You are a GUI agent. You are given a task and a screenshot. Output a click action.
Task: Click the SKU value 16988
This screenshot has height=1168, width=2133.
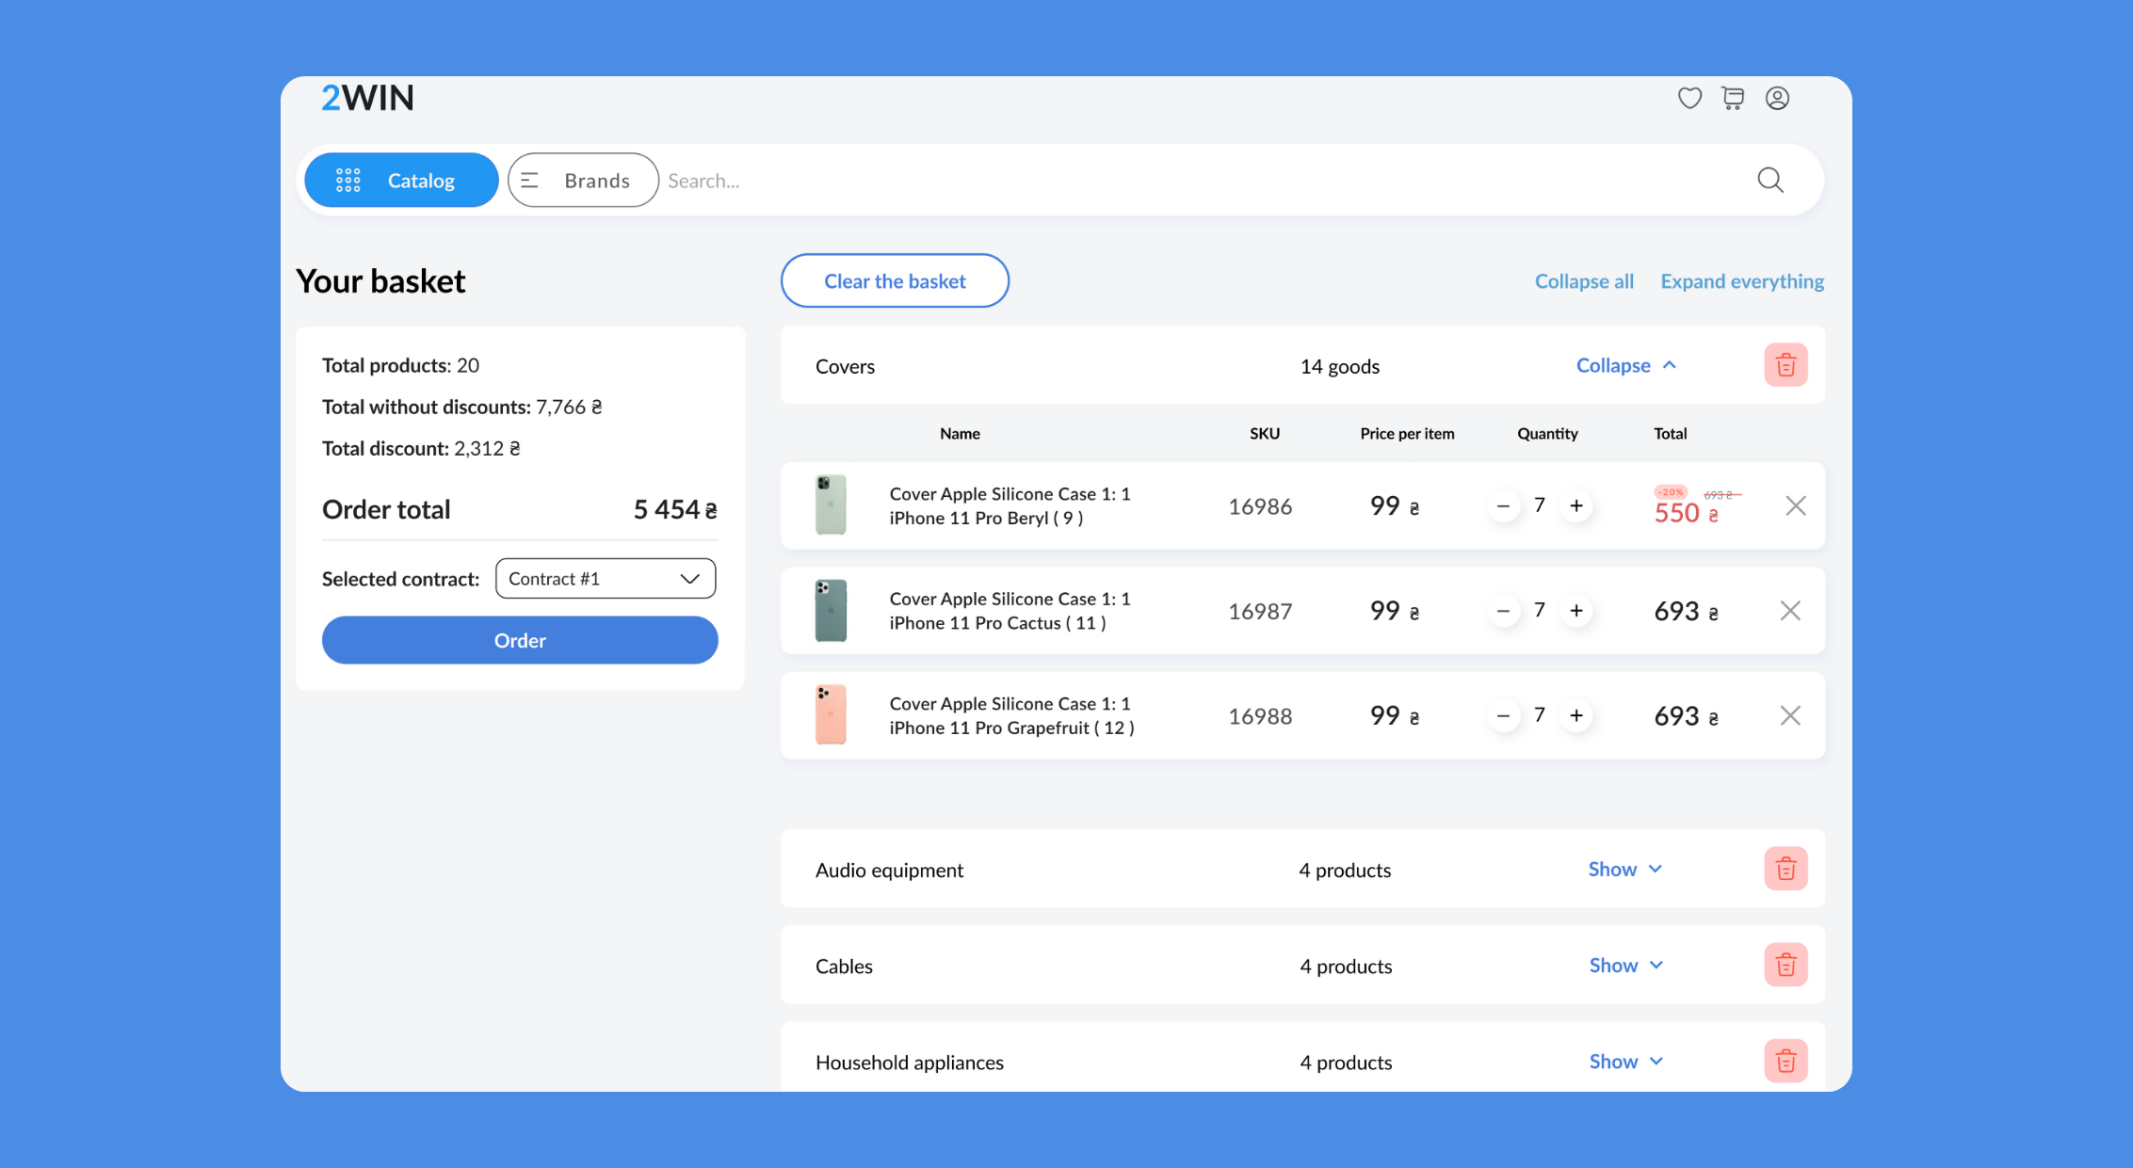click(1260, 716)
